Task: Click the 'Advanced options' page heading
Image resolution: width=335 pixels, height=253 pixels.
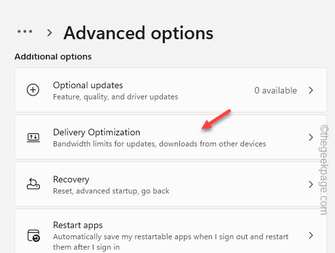Action: click(x=139, y=33)
